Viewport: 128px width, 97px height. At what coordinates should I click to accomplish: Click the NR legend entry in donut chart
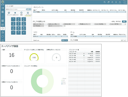pos(63,80)
